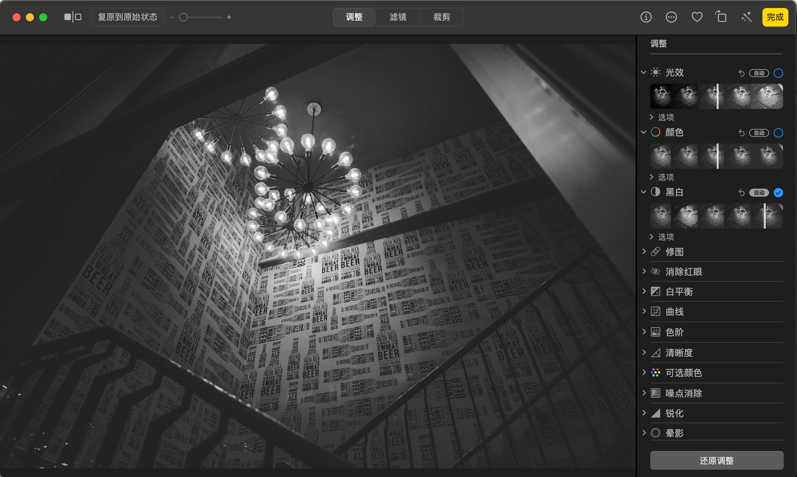Click the 白平衡 white balance icon
This screenshot has width=797, height=477.
(655, 292)
